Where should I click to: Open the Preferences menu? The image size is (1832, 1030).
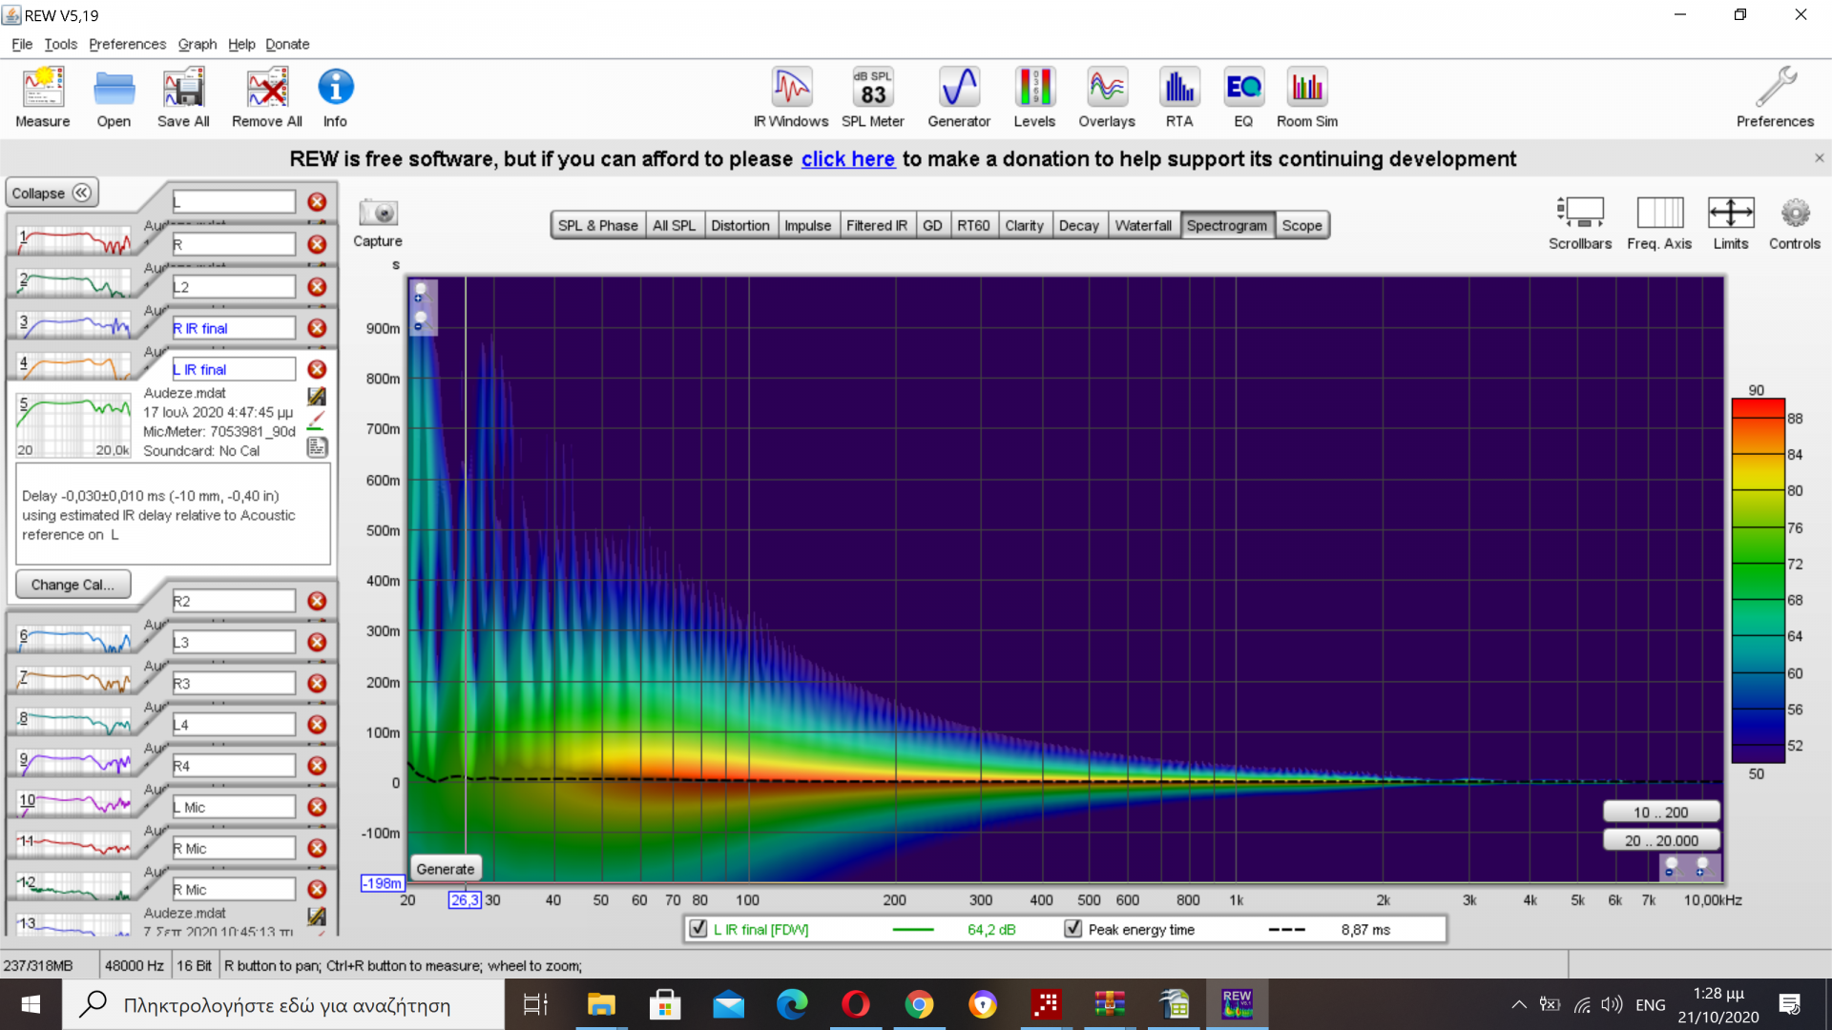tap(127, 44)
